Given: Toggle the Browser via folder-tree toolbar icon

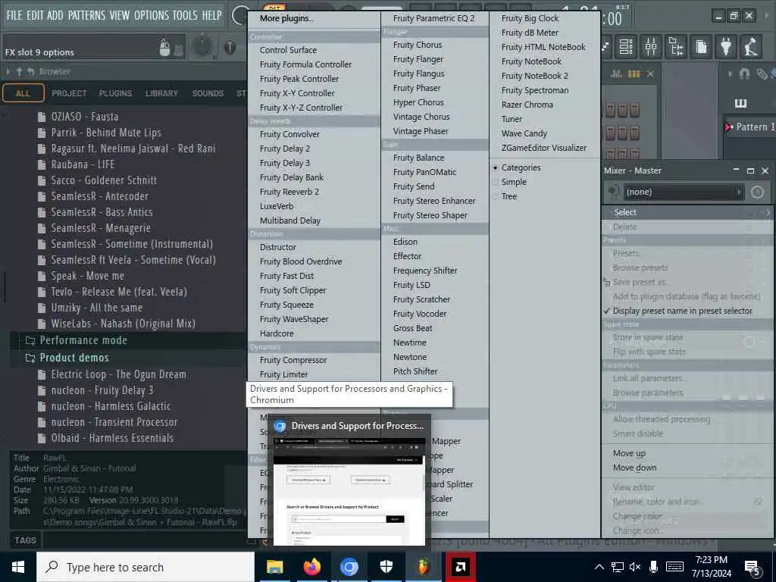Looking at the screenshot, I should pyautogui.click(x=675, y=46).
